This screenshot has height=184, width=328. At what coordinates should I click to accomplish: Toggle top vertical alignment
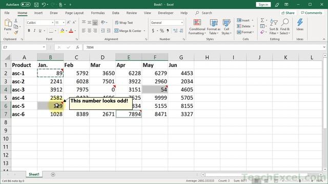84,22
